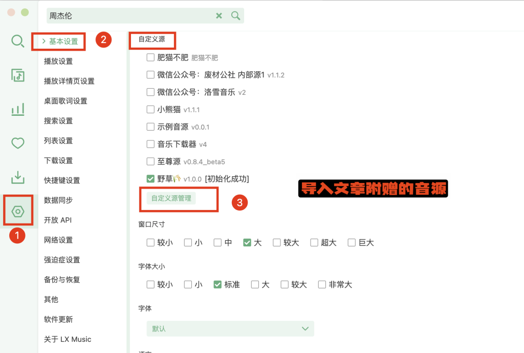The width and height of the screenshot is (524, 353).
Task: Toggle window size 大 checkbox
Action: click(247, 242)
